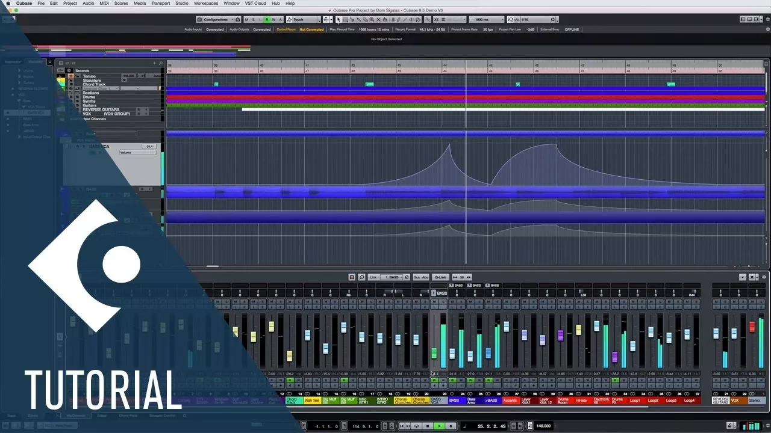Open the VST Cloud menu

255,3
